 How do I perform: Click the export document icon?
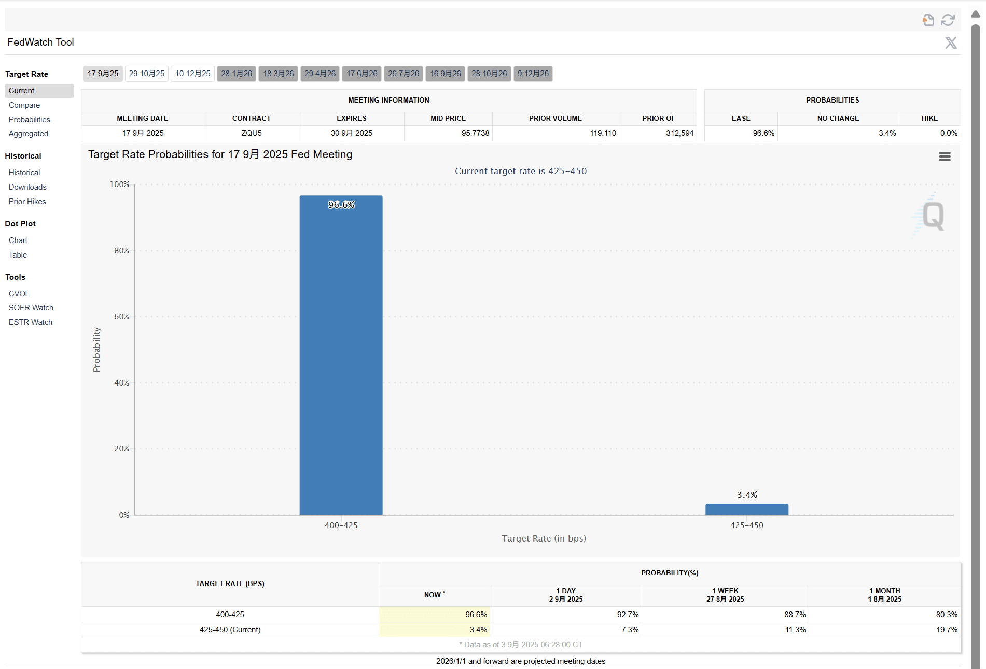(928, 20)
